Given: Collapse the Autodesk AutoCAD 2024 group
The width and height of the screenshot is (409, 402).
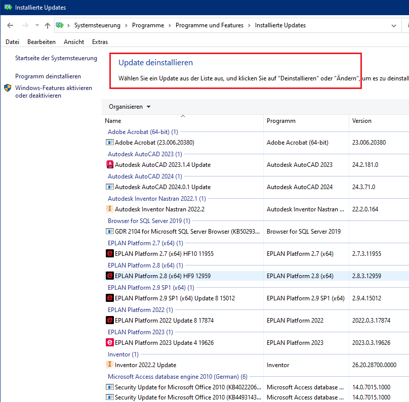Looking at the screenshot, I should 145,176.
